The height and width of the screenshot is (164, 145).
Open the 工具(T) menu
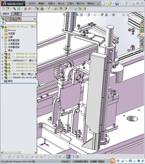[x=71, y=4]
